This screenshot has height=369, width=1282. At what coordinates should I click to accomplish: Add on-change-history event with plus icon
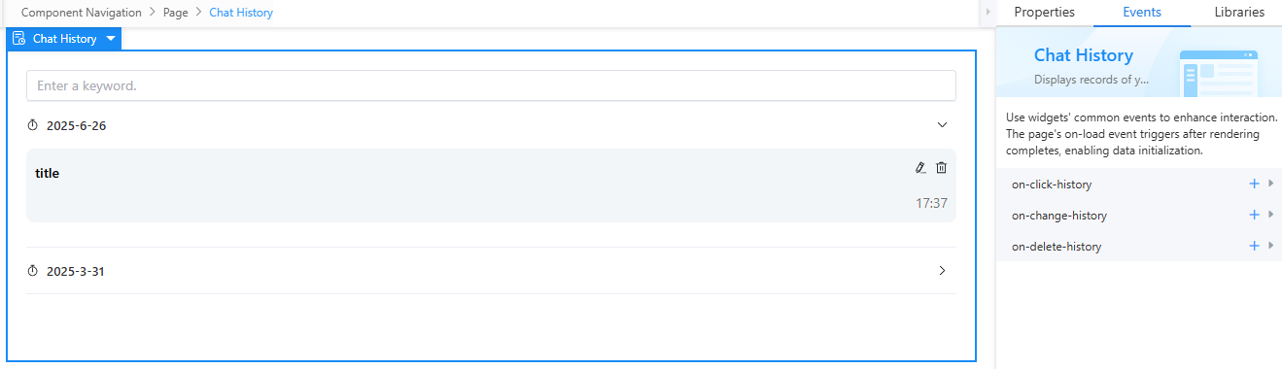click(1254, 215)
